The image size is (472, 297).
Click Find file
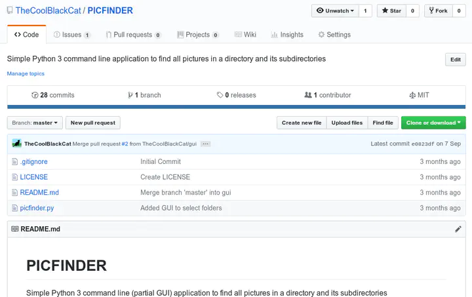click(x=383, y=123)
